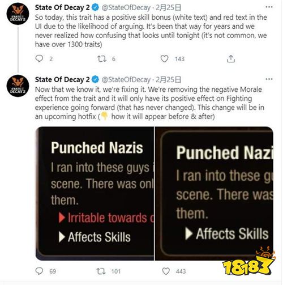Expand Affects Skills arrow in left image
The width and height of the screenshot is (283, 285).
pyautogui.click(x=62, y=237)
